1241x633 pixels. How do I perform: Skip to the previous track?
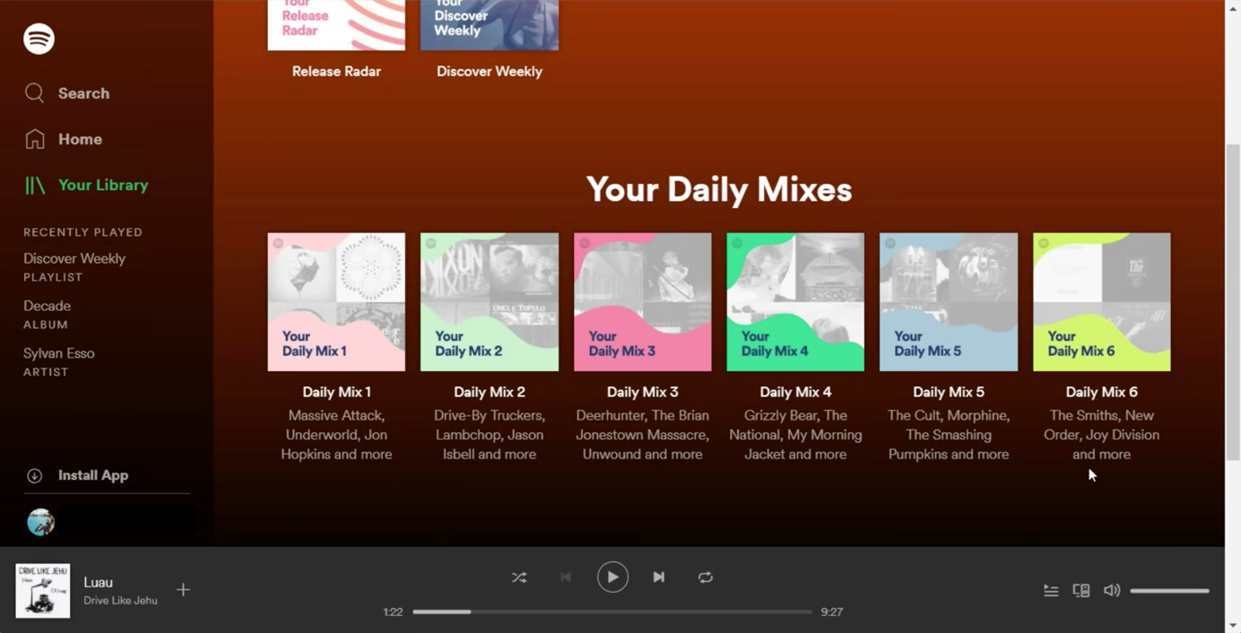click(566, 577)
